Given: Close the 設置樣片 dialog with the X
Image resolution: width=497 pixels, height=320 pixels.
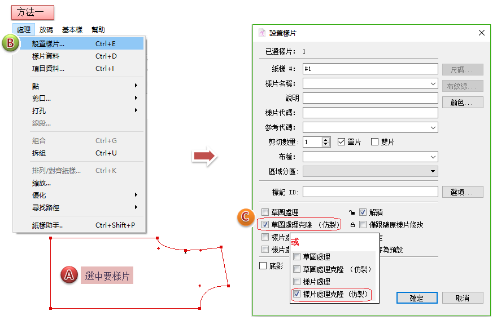Looking at the screenshot, I should point(481,33).
